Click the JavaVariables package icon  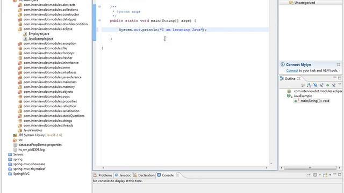[20, 130]
